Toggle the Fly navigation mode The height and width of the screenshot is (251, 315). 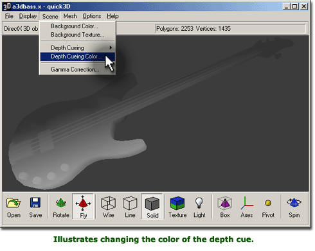[83, 207]
